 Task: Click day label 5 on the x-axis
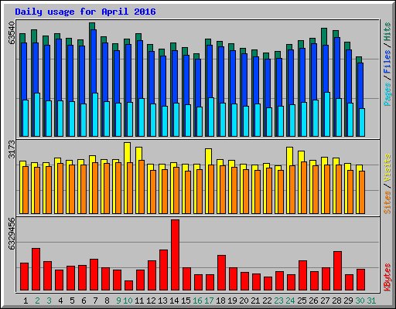[72, 301]
